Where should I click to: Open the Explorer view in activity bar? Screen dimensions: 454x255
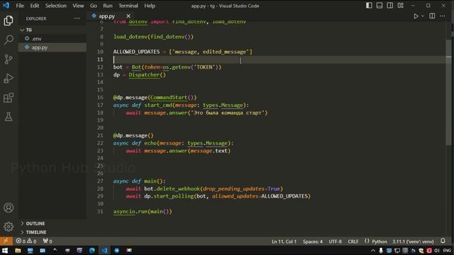(x=9, y=21)
